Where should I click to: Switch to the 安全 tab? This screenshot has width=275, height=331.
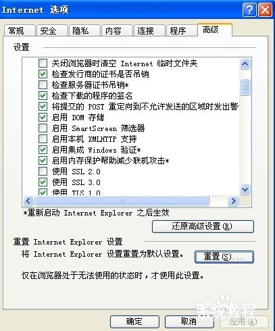tap(52, 30)
